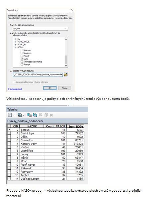The image size is (152, 221).
Task: Open the O sumarizaci dat link
Action: click(x=15, y=89)
